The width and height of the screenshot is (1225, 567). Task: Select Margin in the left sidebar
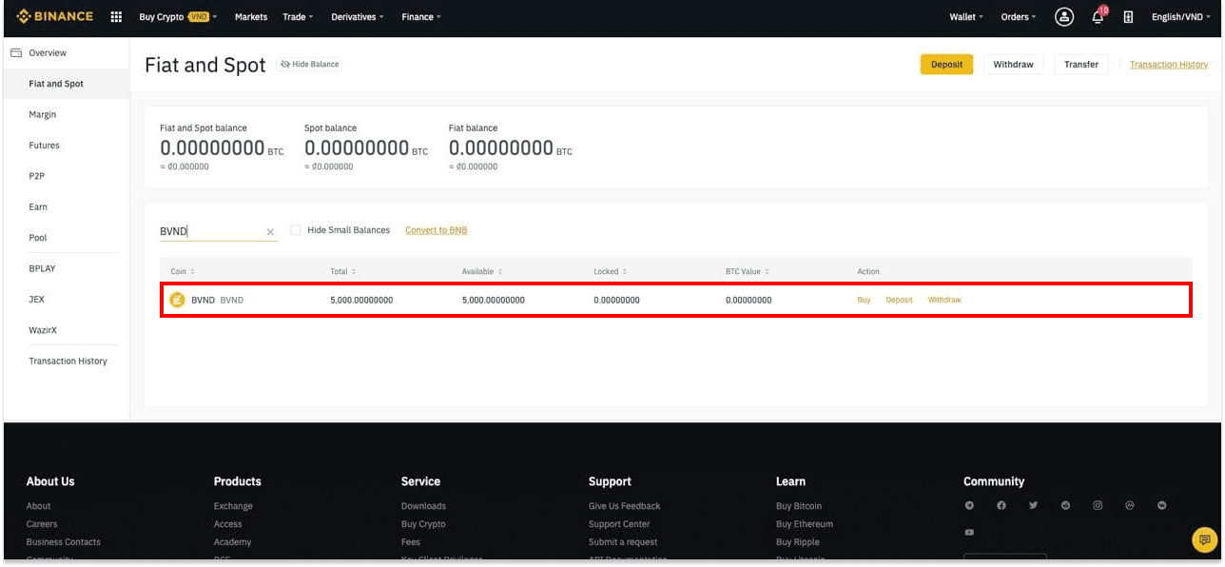pyautogui.click(x=43, y=114)
